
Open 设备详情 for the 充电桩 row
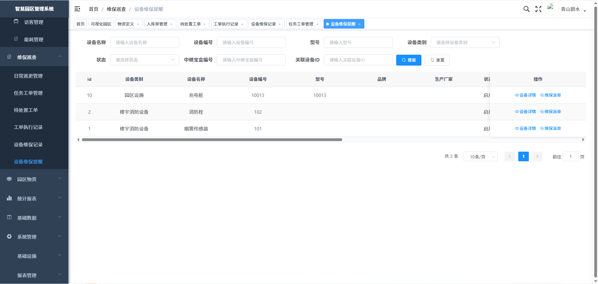(x=525, y=95)
